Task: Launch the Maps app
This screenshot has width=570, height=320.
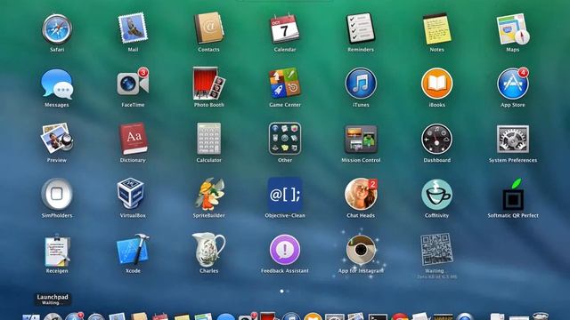Action: [513, 28]
